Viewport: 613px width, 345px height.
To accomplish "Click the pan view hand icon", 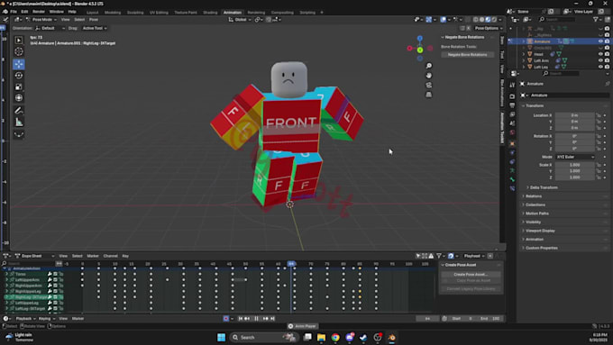I will (429, 75).
